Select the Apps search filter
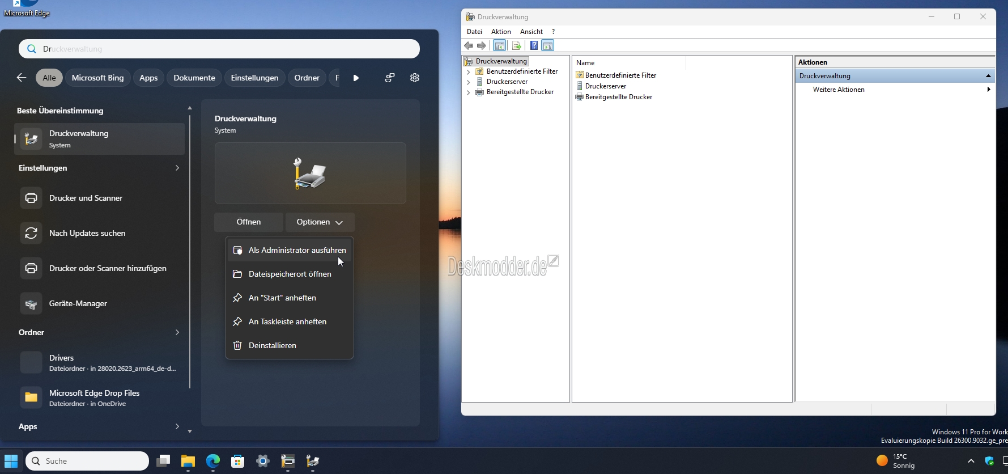1008x474 pixels. [148, 78]
